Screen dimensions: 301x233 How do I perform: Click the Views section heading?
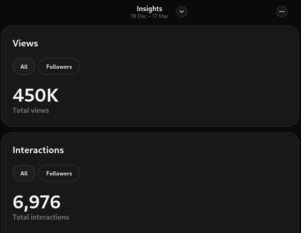pyautogui.click(x=25, y=43)
